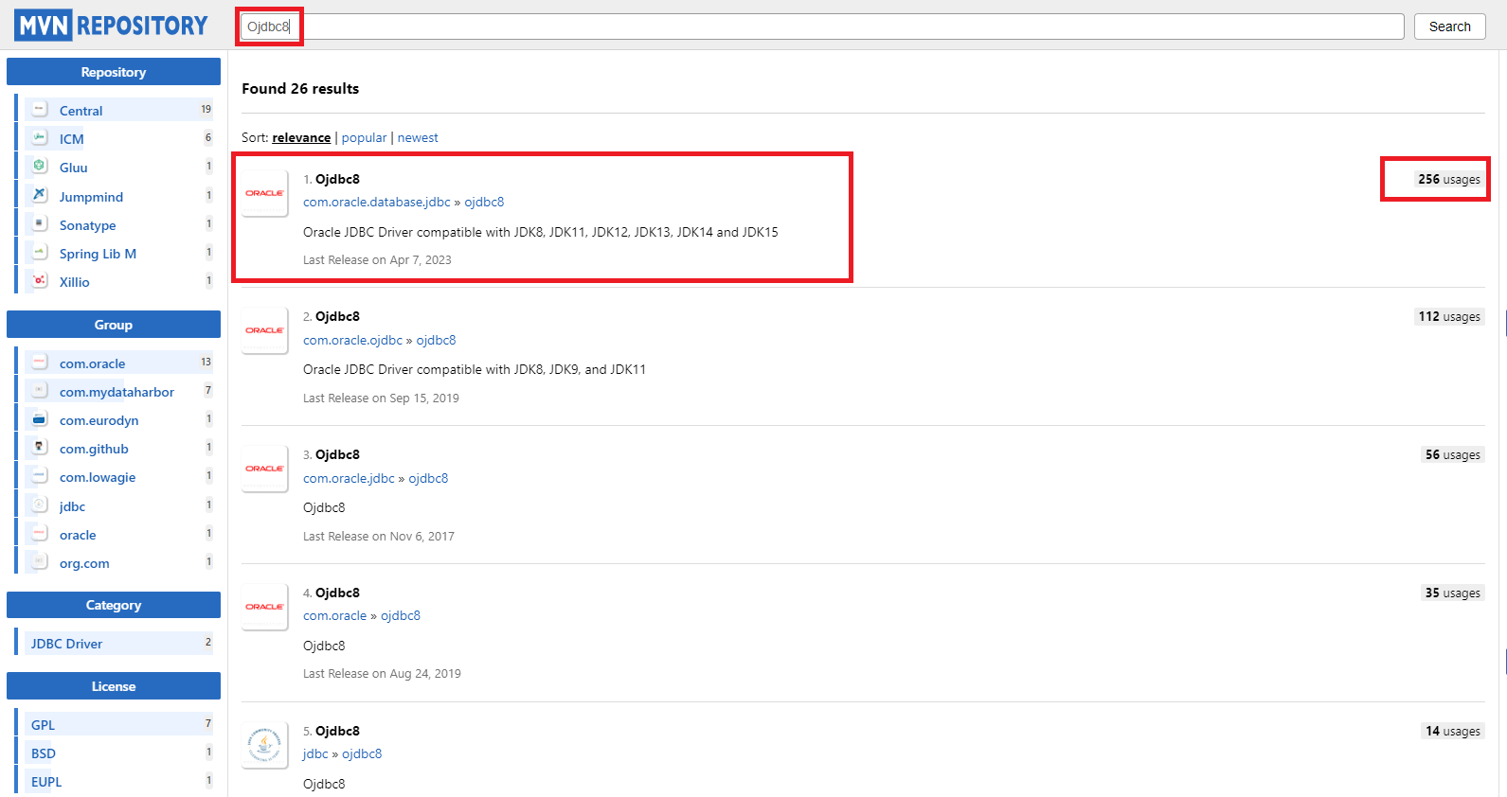Filter by GPL license

pyautogui.click(x=43, y=725)
